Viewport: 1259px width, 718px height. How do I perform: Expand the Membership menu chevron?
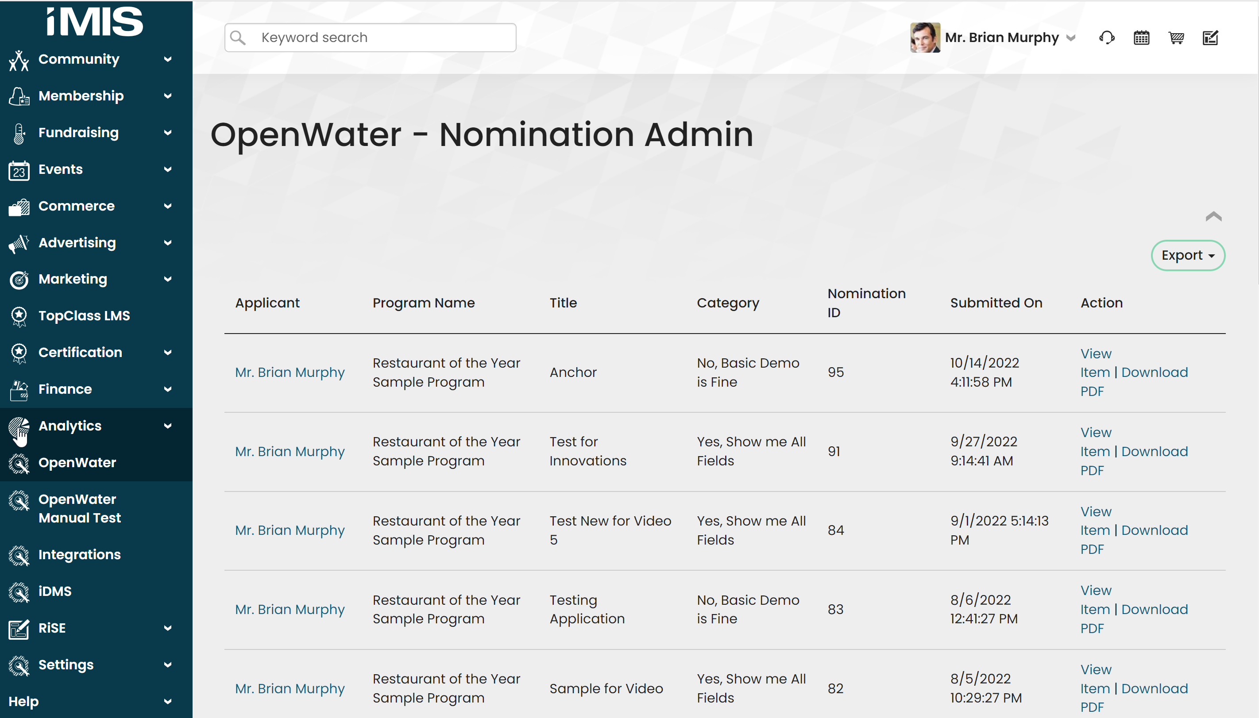pyautogui.click(x=168, y=96)
